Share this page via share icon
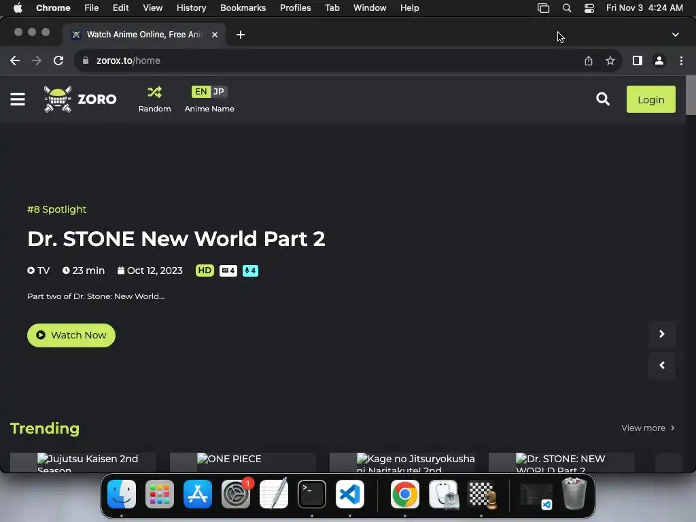The height and width of the screenshot is (522, 696). point(589,60)
